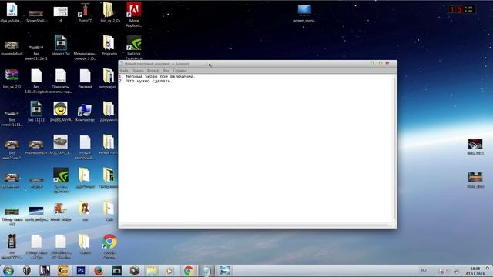Launch CS:GO from the taskbar

coord(62,270)
